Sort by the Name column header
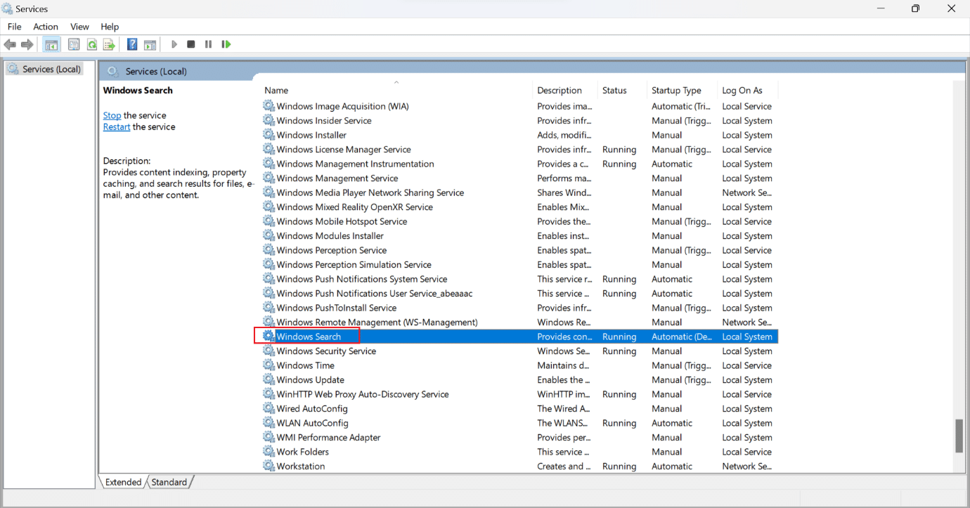This screenshot has height=508, width=970. pos(397,90)
